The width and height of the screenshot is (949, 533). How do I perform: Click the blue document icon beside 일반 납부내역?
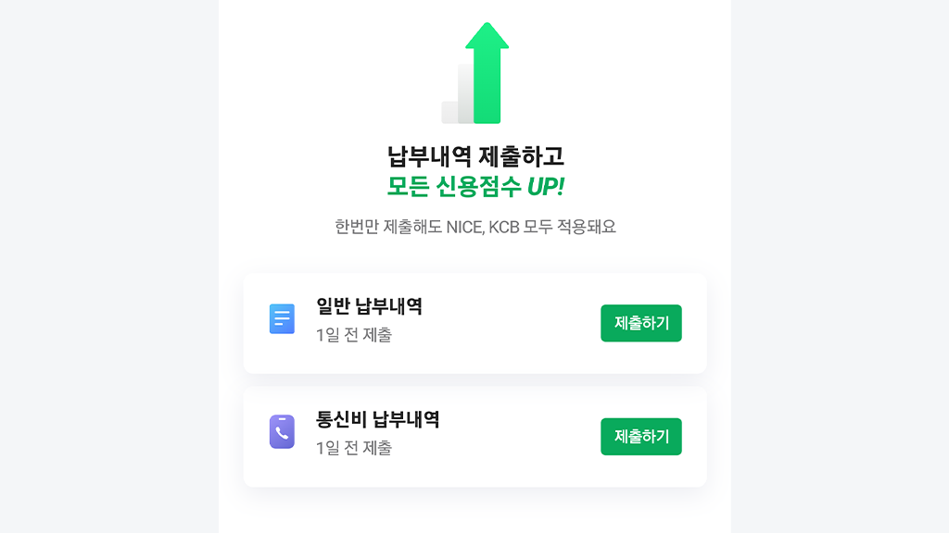coord(281,316)
